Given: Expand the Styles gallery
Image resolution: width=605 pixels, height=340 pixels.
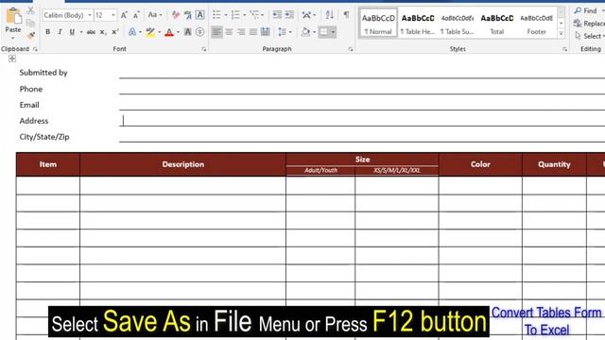Looking at the screenshot, I should [561, 34].
